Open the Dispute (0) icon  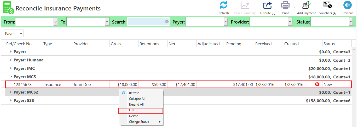(267, 5)
